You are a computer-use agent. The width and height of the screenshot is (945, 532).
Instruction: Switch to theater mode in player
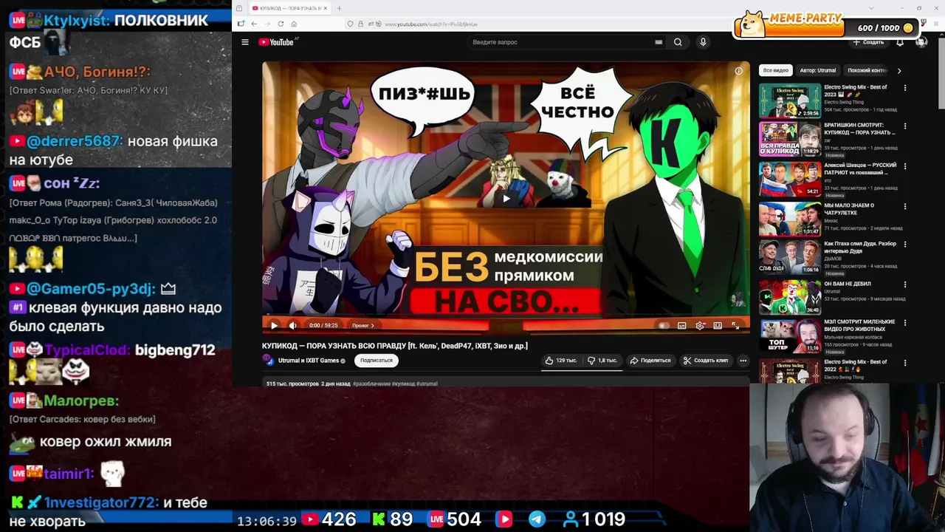(x=718, y=325)
